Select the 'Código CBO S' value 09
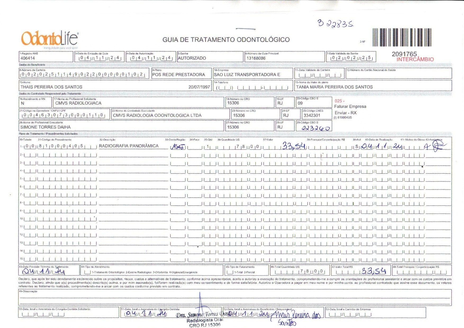Image resolution: width=464 pixels, height=328 pixels. point(300,103)
